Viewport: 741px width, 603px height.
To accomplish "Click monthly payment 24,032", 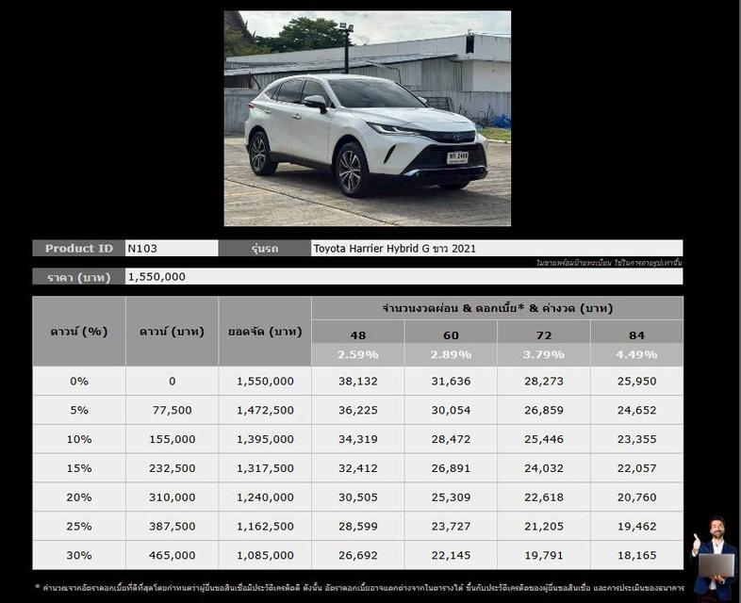I will pos(543,468).
